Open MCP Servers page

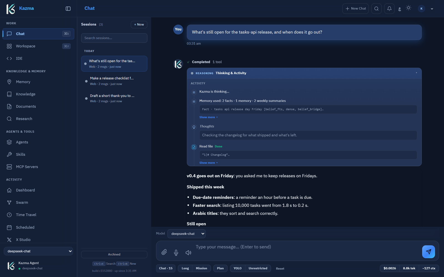(38, 167)
